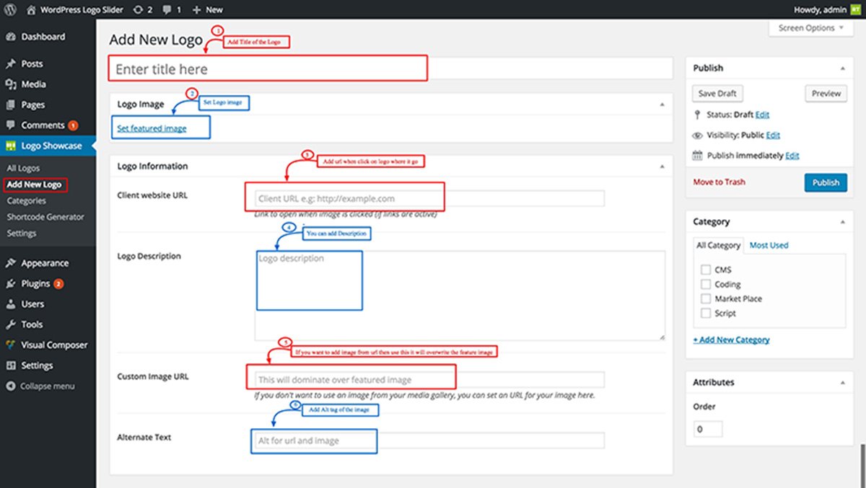Click the Media icon in sidebar
Viewport: 866px width, 488px height.
point(11,84)
